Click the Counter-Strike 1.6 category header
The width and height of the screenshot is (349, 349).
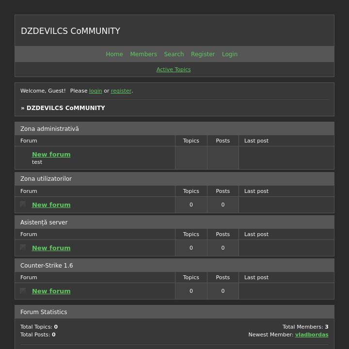47,266
